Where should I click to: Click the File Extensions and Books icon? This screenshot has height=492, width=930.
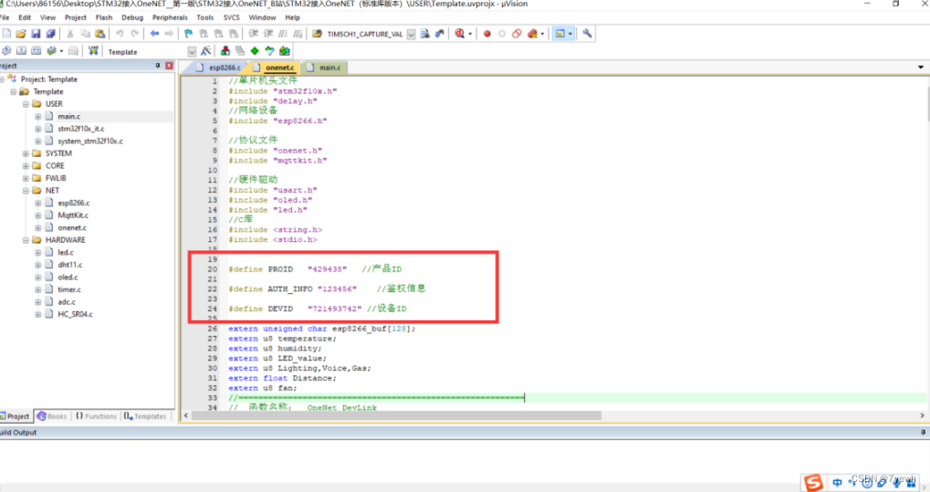point(225,51)
